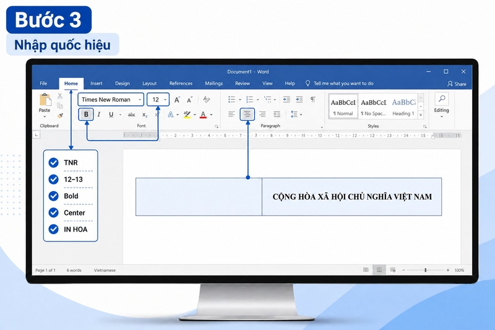Click the empty left table cell
495x330 pixels.
[x=199, y=197]
